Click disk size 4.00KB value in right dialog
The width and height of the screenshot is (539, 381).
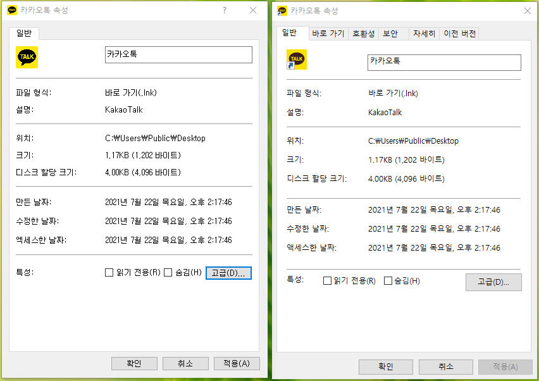(x=406, y=179)
